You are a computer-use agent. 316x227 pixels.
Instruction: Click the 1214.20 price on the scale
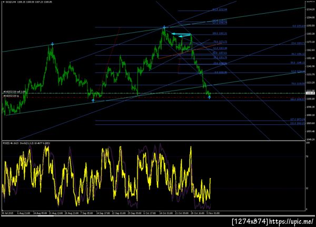tap(310, 9)
